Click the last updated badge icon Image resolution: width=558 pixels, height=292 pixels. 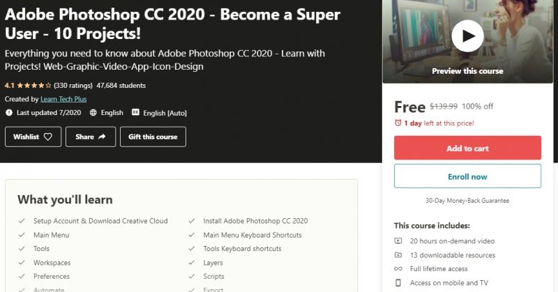pyautogui.click(x=8, y=113)
